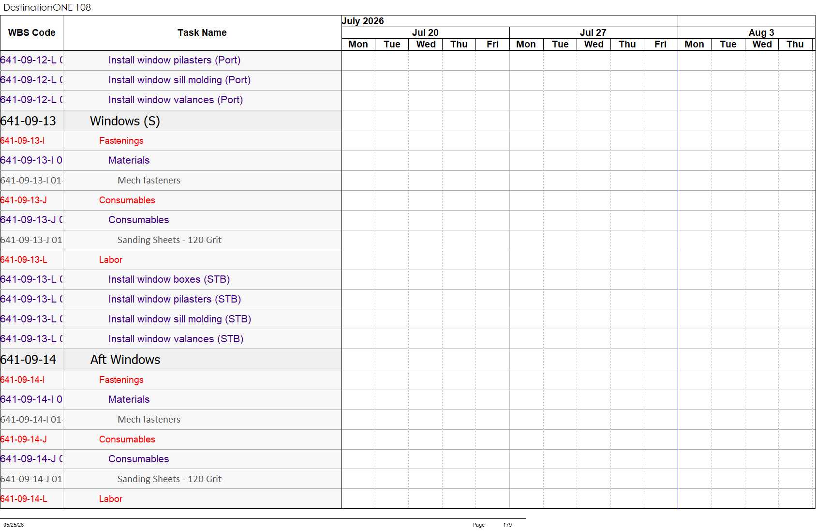Select the Jul 27 week header
Viewport: 816px width, 531px height.
593,32
